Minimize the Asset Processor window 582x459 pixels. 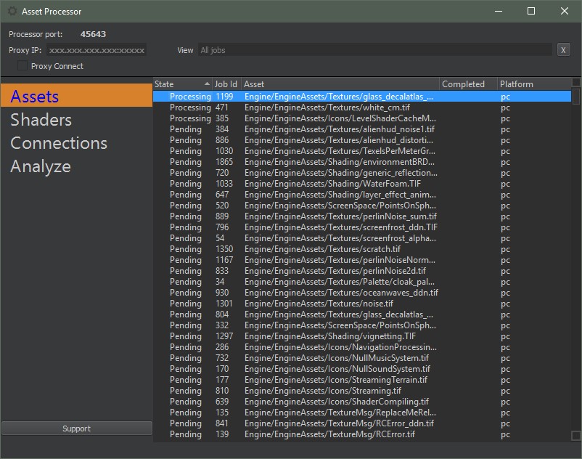(498, 12)
